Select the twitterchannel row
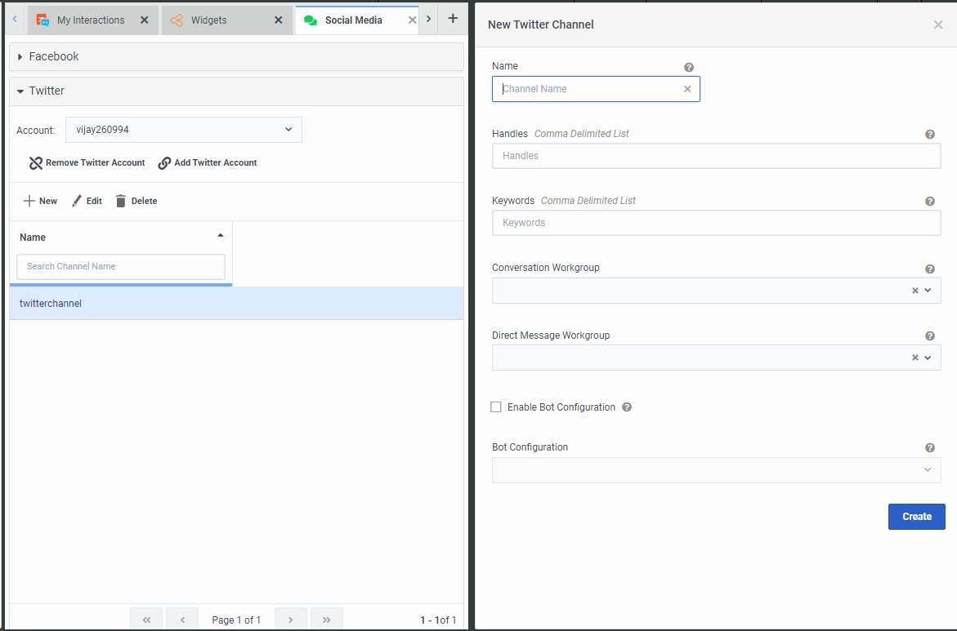The width and height of the screenshot is (957, 631). point(236,304)
